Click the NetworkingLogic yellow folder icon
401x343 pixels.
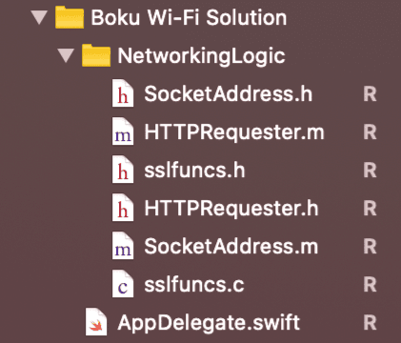(x=96, y=55)
